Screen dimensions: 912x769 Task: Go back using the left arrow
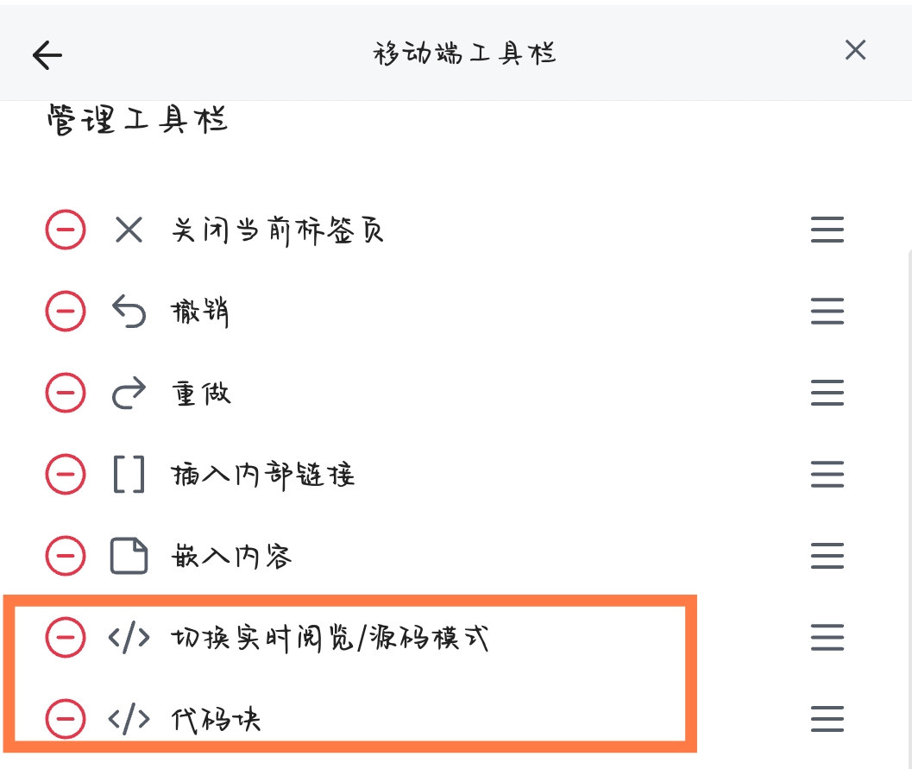coord(47,55)
